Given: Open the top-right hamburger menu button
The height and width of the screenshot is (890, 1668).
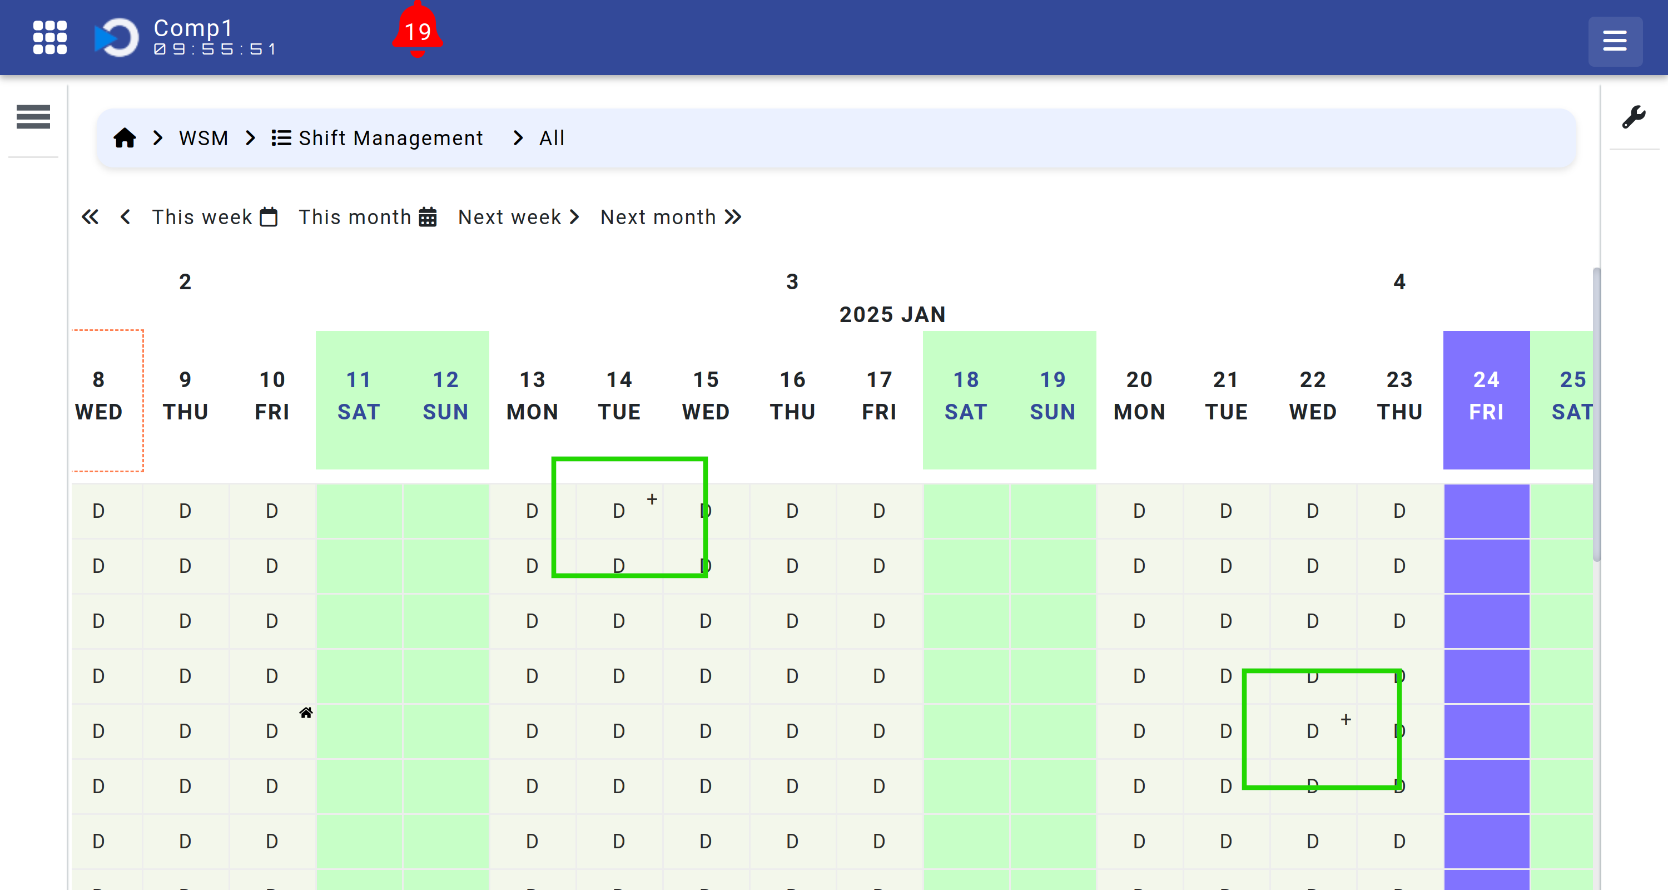Looking at the screenshot, I should pyautogui.click(x=1615, y=42).
